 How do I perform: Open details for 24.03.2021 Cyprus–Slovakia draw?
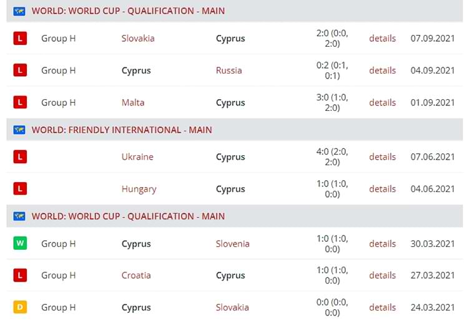coord(383,307)
